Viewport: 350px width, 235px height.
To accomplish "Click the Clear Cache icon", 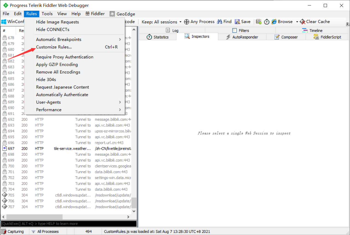I will pyautogui.click(x=302, y=22).
